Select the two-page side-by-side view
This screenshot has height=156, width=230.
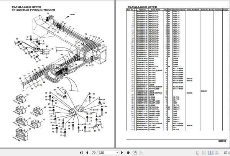pos(210,153)
